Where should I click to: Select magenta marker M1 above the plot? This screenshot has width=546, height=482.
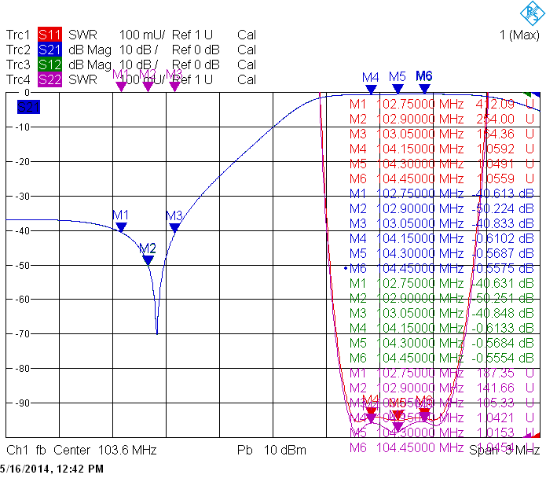click(x=121, y=79)
